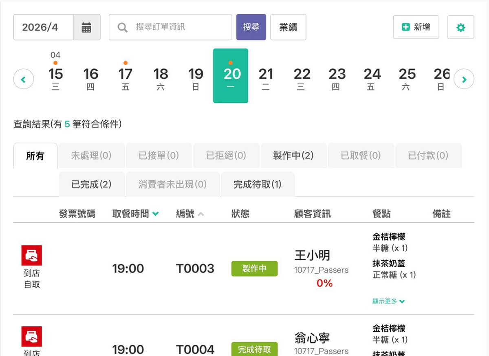The width and height of the screenshot is (489, 356).
Task: Open the calendar date picker icon
Action: [x=86, y=28]
